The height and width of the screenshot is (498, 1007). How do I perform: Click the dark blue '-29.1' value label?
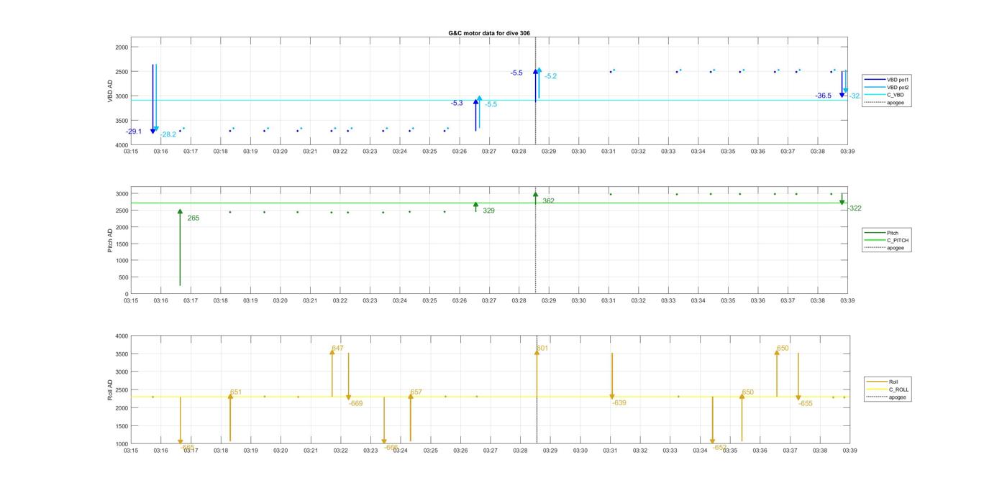tap(134, 132)
